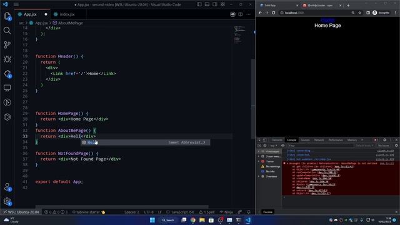Click the taskbar Search box
This screenshot has height=225, width=400.
click(168, 220)
